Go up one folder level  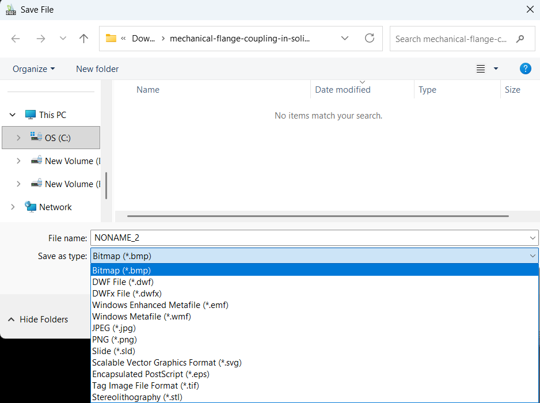point(84,39)
